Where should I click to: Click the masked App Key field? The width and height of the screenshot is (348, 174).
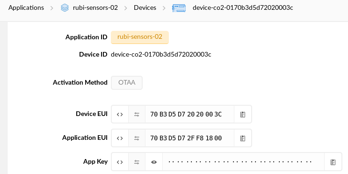pyautogui.click(x=243, y=162)
